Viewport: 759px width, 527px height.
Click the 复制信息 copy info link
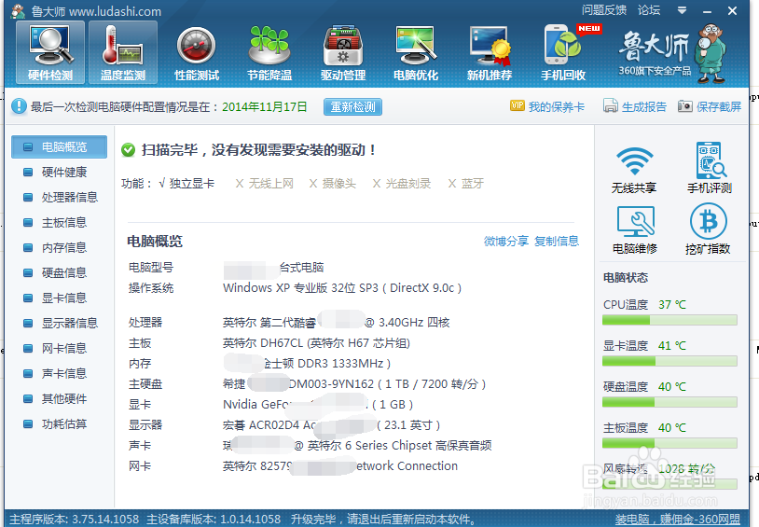click(557, 242)
